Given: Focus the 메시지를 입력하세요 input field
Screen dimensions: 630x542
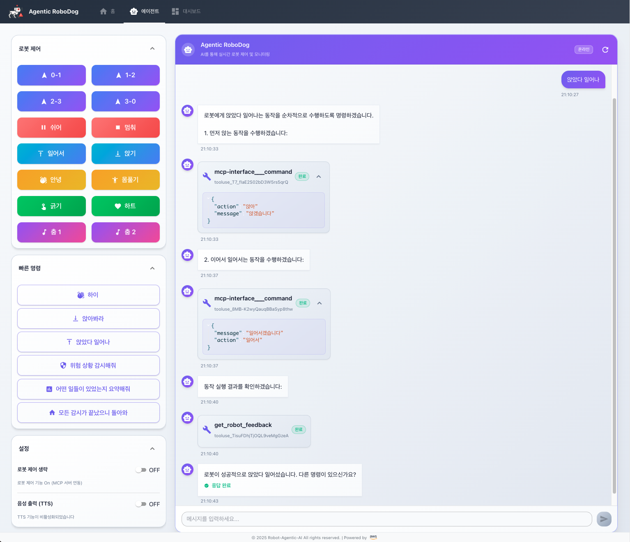Looking at the screenshot, I should pos(386,519).
